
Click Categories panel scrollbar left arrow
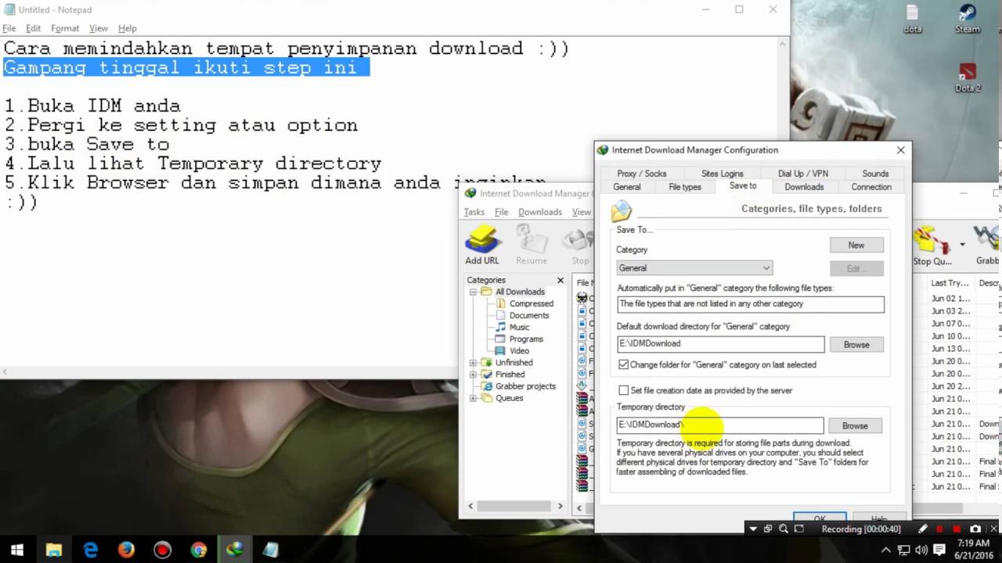click(x=470, y=507)
